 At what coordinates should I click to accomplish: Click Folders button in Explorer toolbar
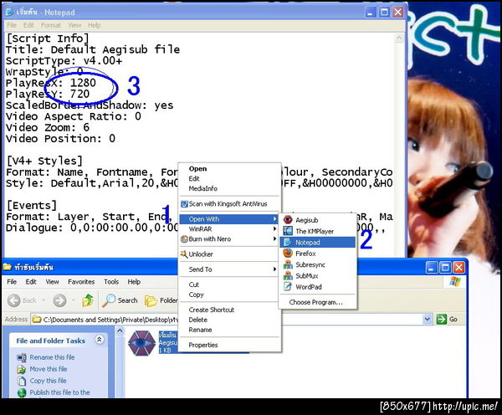click(161, 300)
